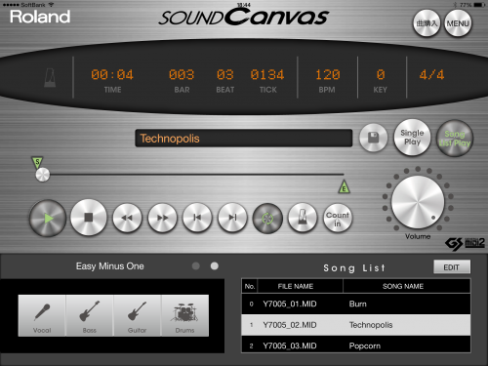The width and height of the screenshot is (488, 366).
Task: Mute the Guitar part
Action: coord(137,315)
